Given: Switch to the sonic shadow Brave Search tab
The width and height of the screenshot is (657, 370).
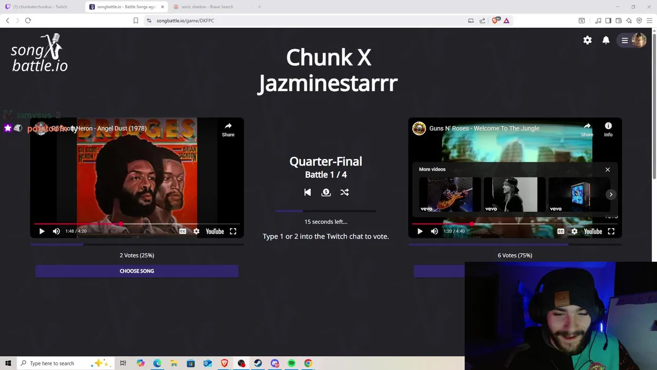Looking at the screenshot, I should (208, 7).
